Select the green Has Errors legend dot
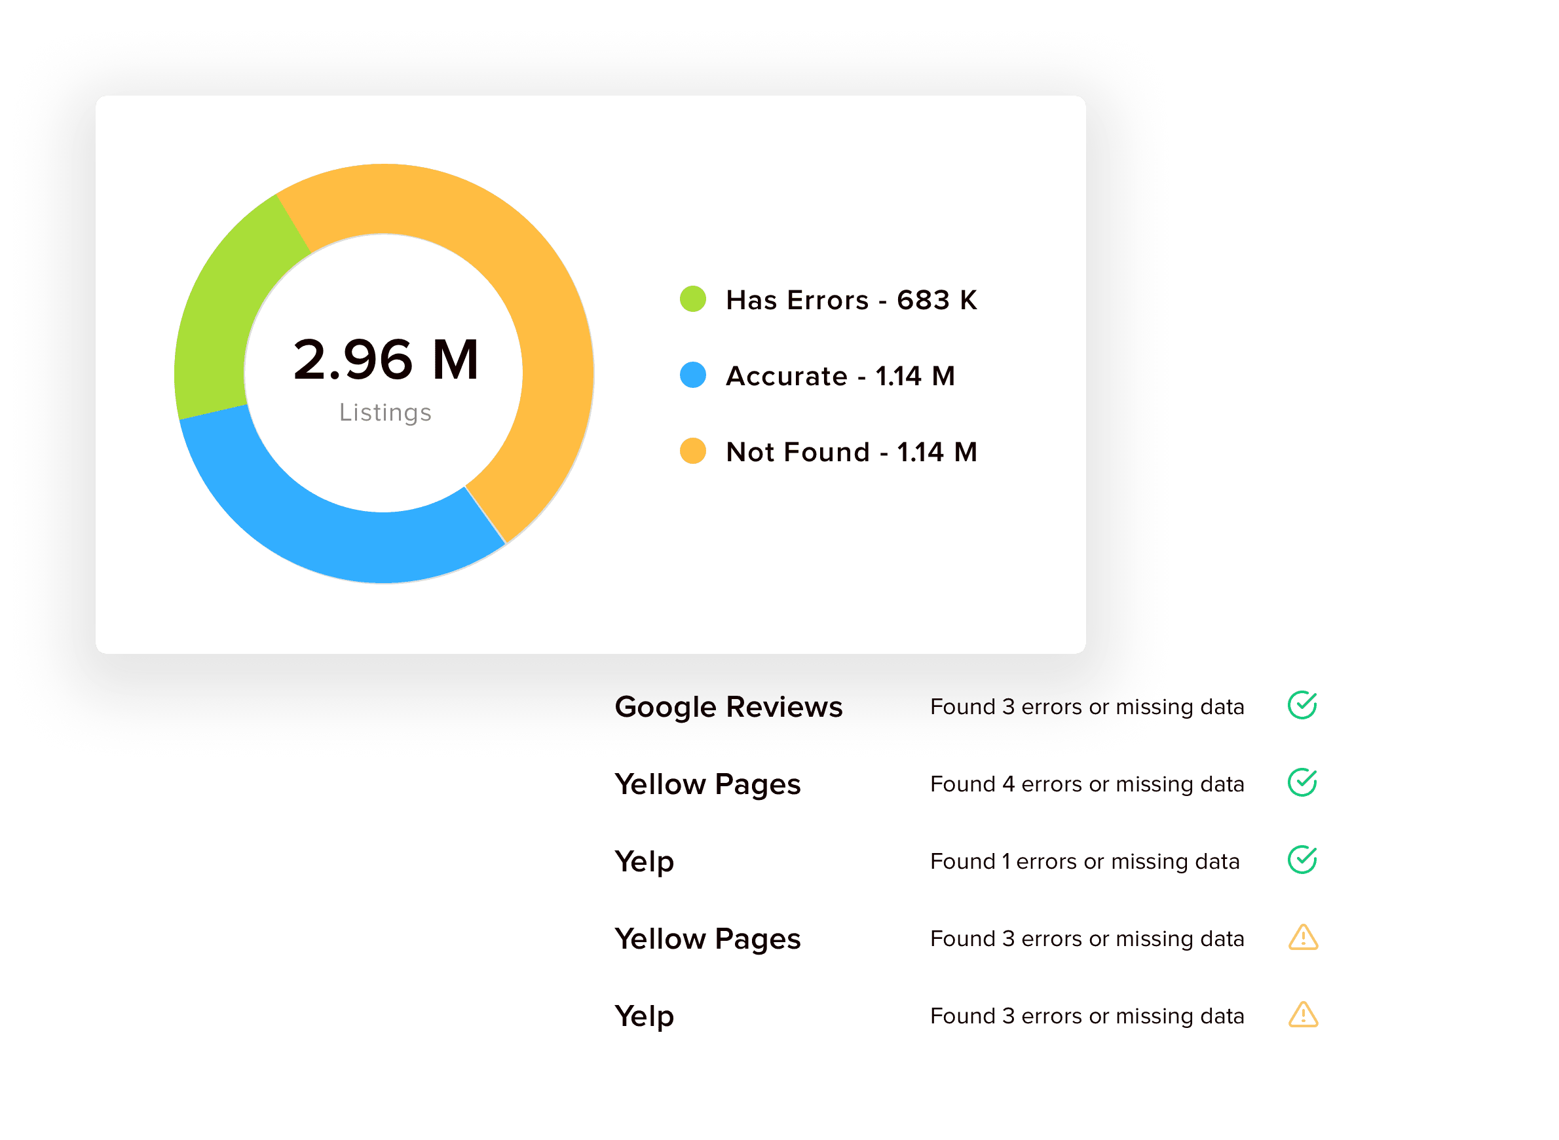1559x1140 pixels. pos(692,299)
